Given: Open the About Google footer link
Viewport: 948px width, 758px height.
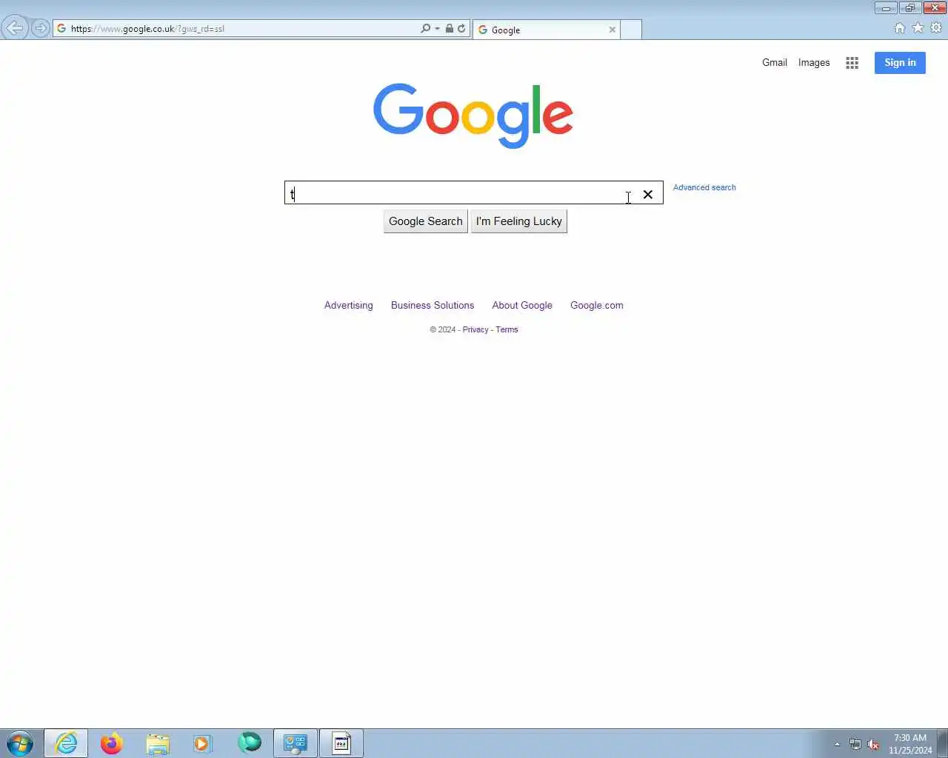Looking at the screenshot, I should [x=522, y=305].
